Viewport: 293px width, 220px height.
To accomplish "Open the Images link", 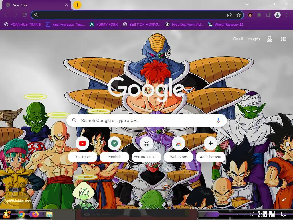I will click(x=254, y=39).
